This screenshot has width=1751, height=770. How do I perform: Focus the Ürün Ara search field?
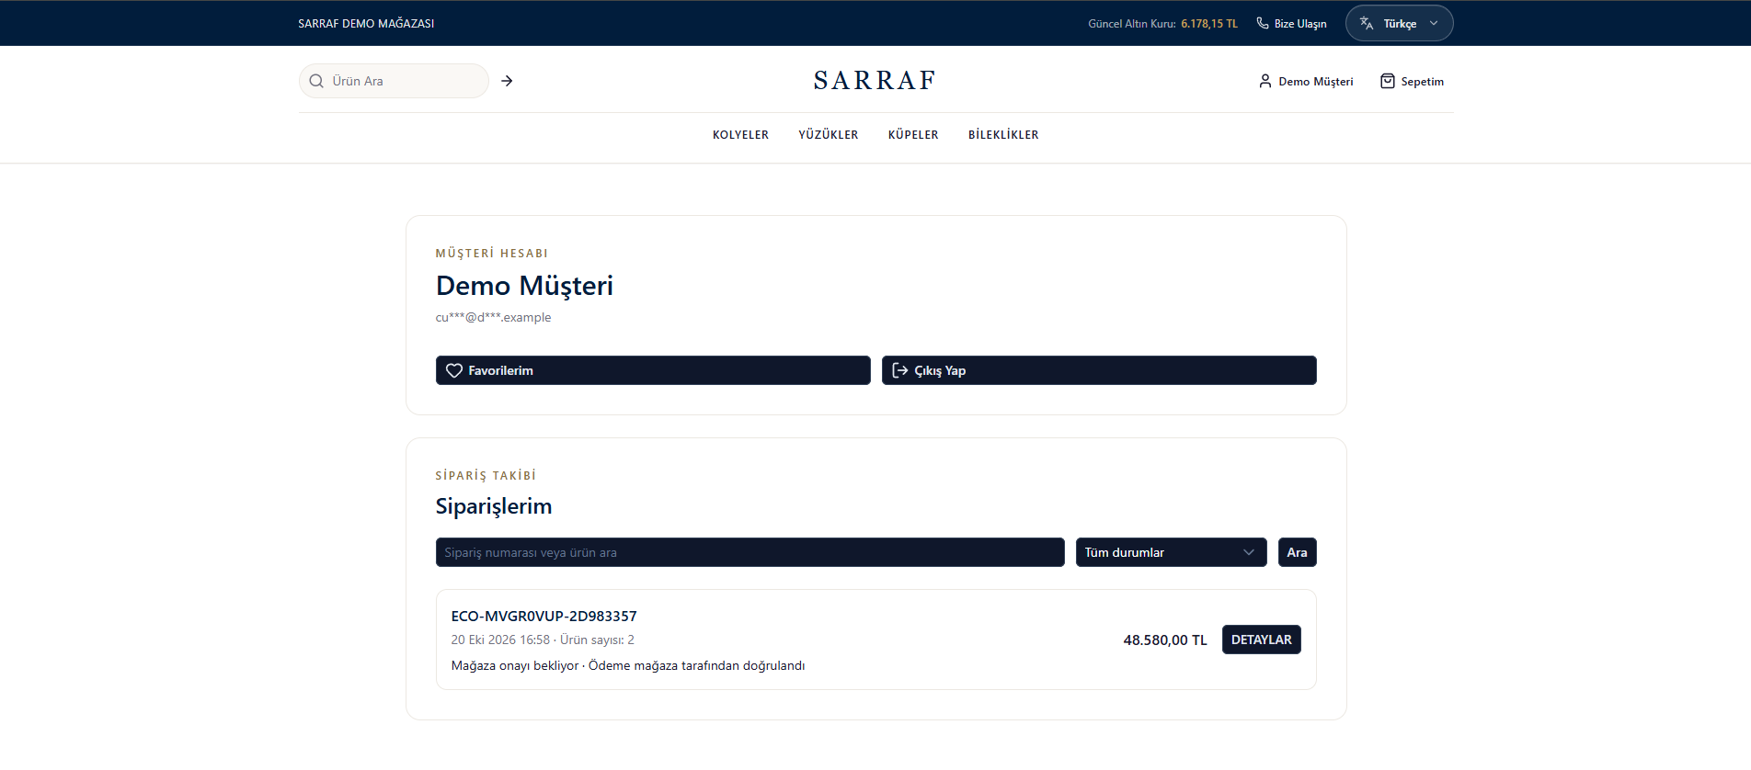(x=394, y=81)
